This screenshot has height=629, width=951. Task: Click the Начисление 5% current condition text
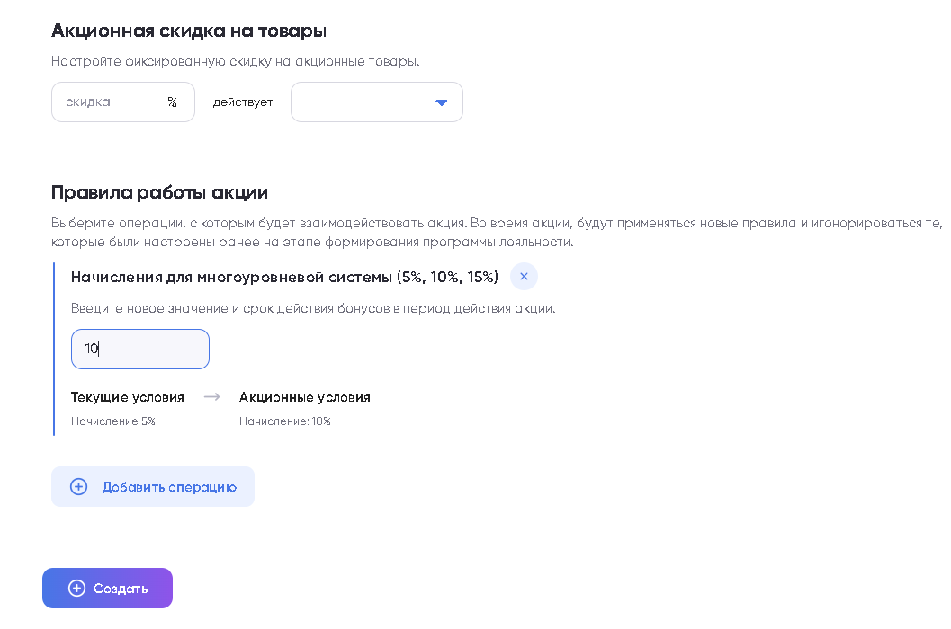point(113,421)
